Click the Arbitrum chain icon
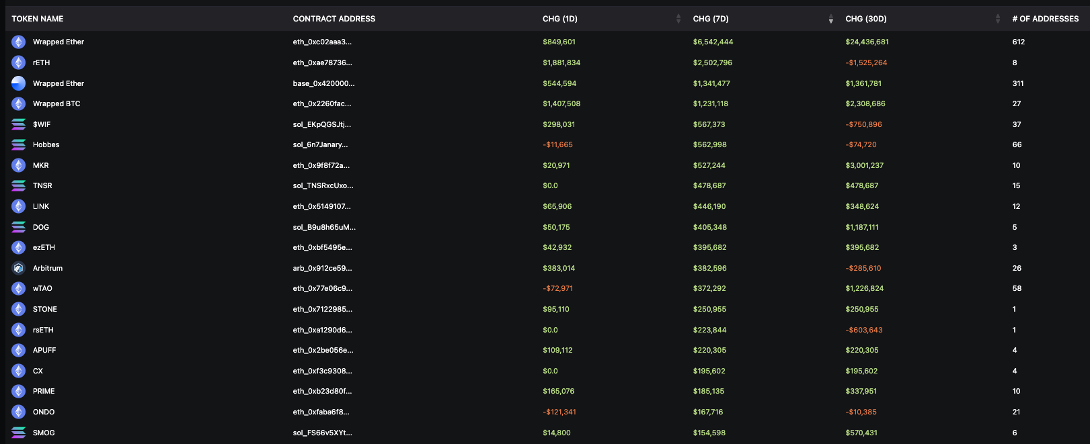 coord(19,268)
